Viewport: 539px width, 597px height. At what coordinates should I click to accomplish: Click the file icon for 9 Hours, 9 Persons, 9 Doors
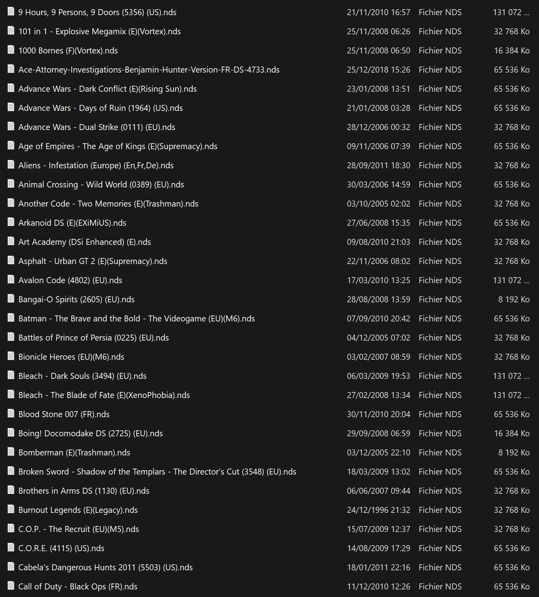(11, 12)
